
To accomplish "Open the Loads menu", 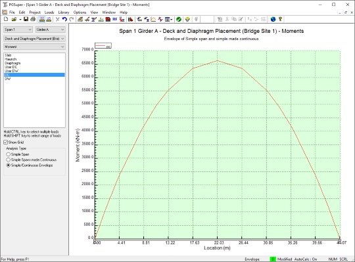I will coord(49,12).
